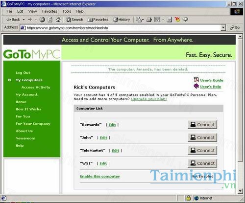Connect to the TeleMarket computer
The height and width of the screenshot is (203, 245).
tap(202, 150)
